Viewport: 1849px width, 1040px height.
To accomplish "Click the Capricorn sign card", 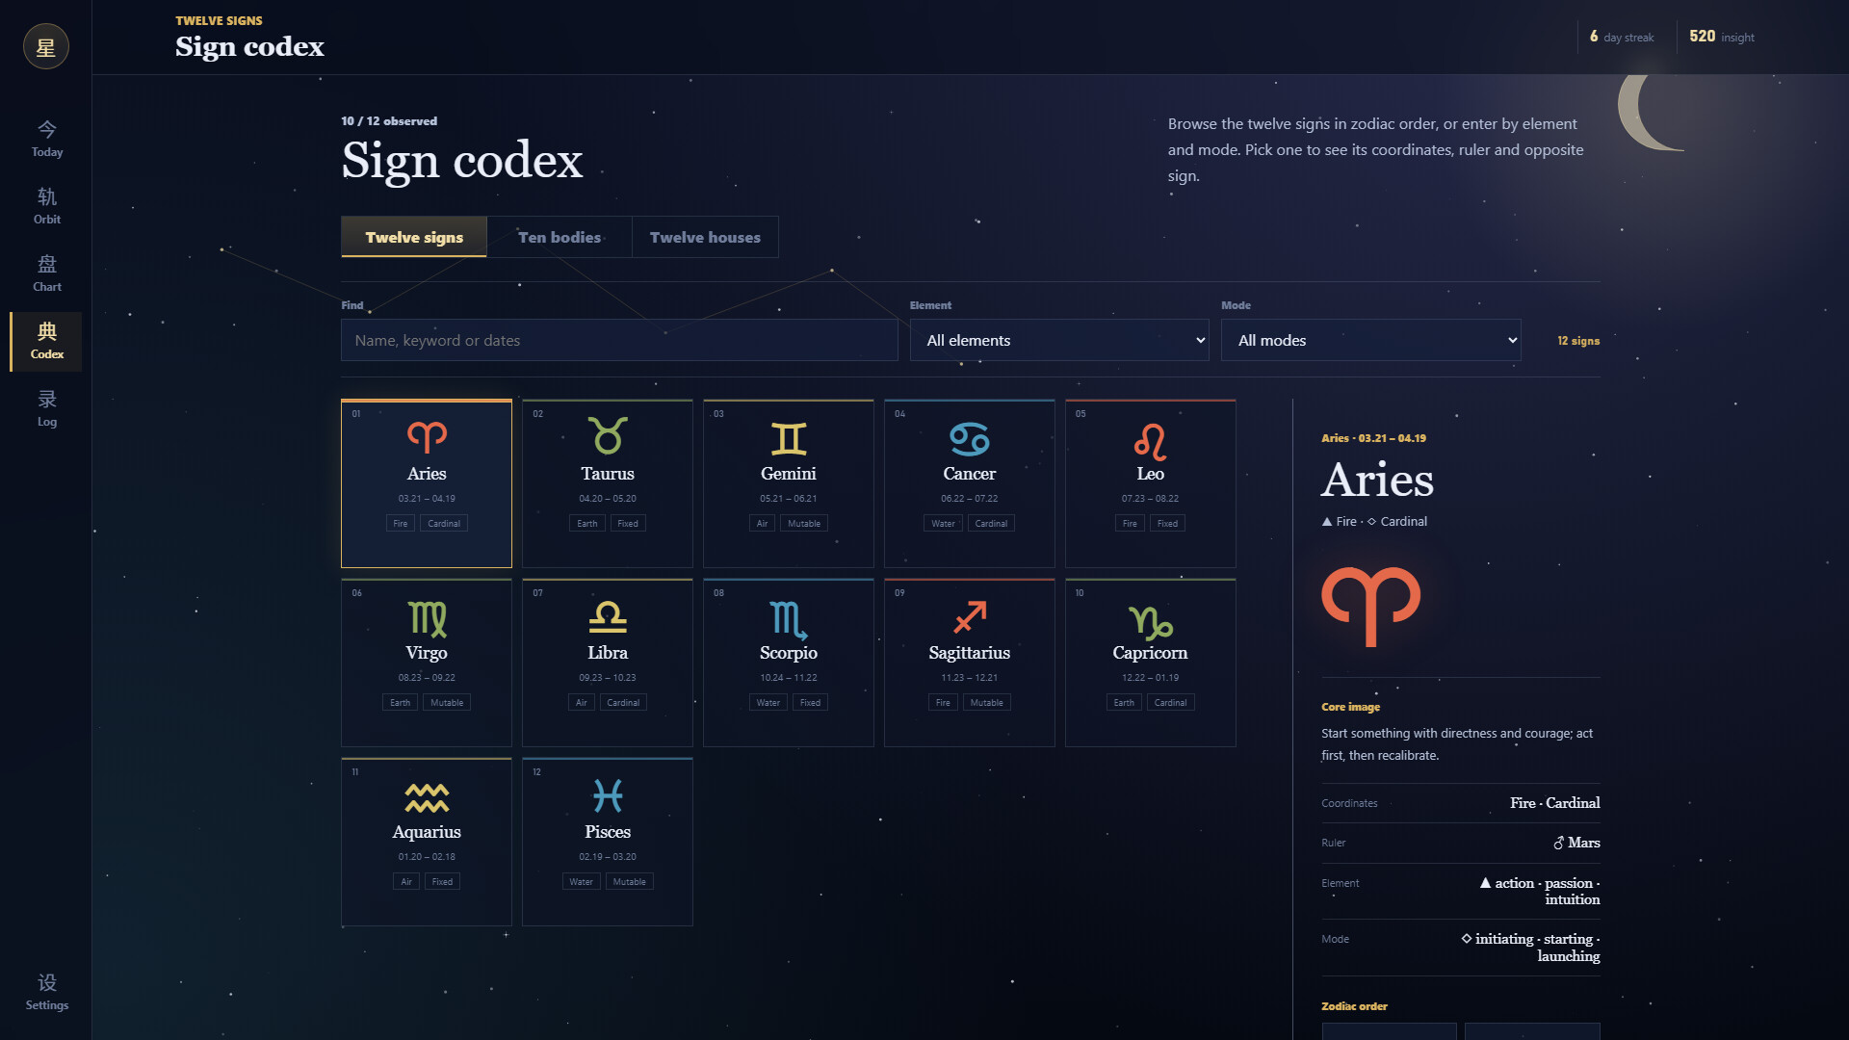I will click(x=1151, y=663).
